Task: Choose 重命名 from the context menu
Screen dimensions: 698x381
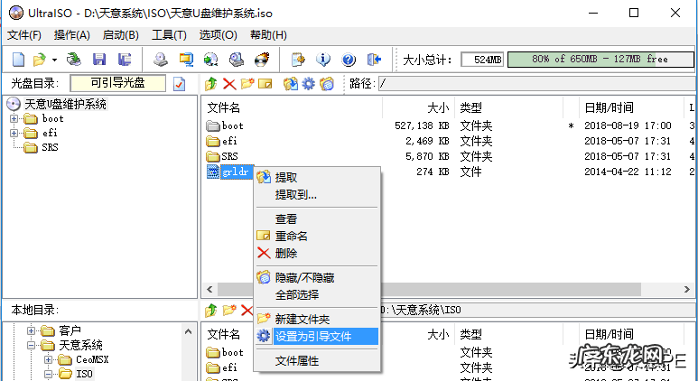Action: coord(317,237)
